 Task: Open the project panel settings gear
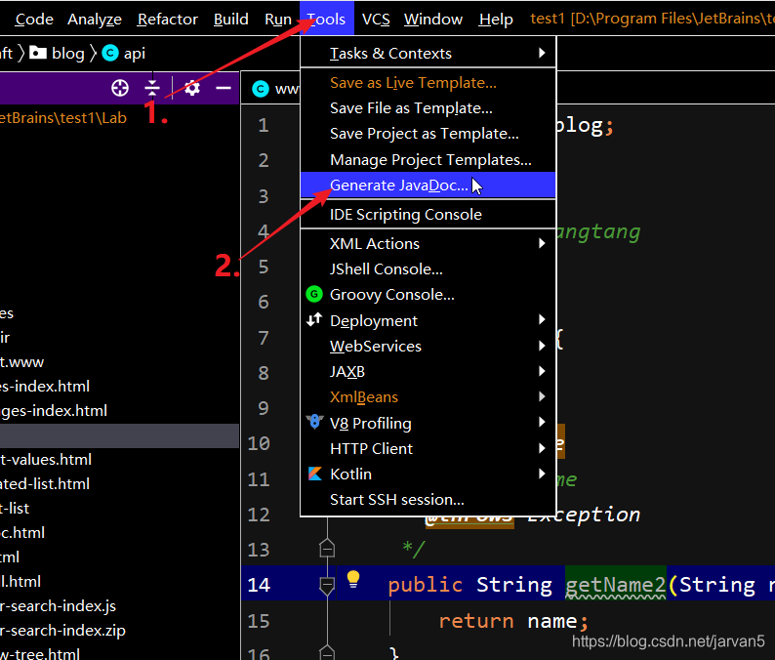tap(191, 89)
